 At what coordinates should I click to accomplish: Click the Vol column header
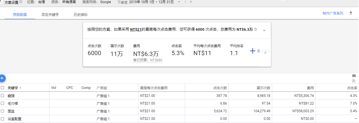point(54,88)
